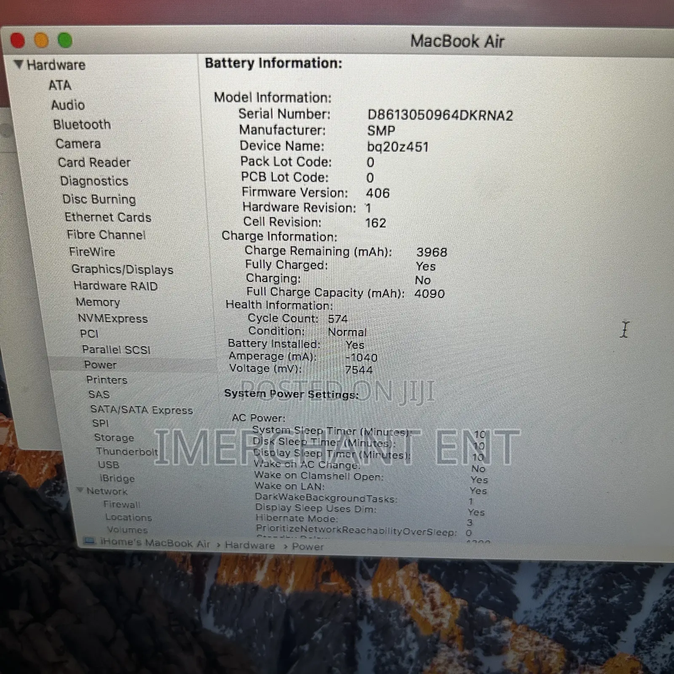Collapse the Network disclosure triangle

[80, 490]
